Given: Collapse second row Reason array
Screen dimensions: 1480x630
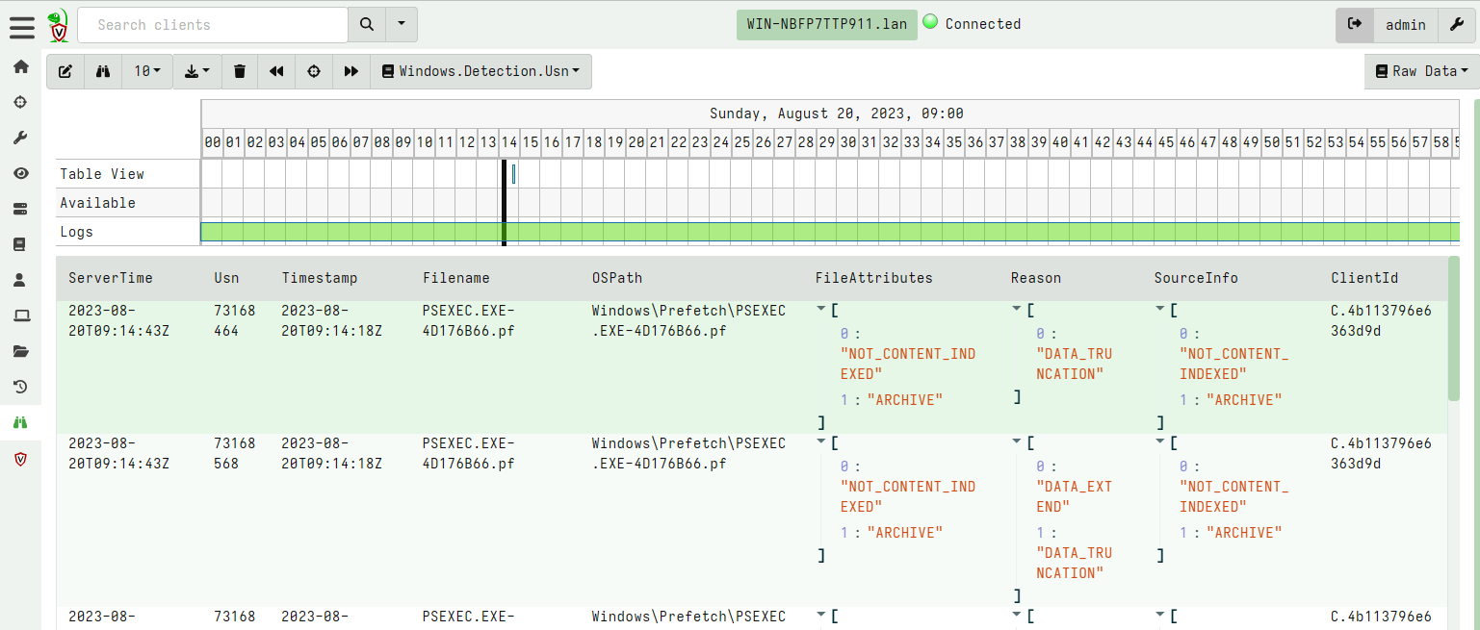Looking at the screenshot, I should (x=1017, y=442).
